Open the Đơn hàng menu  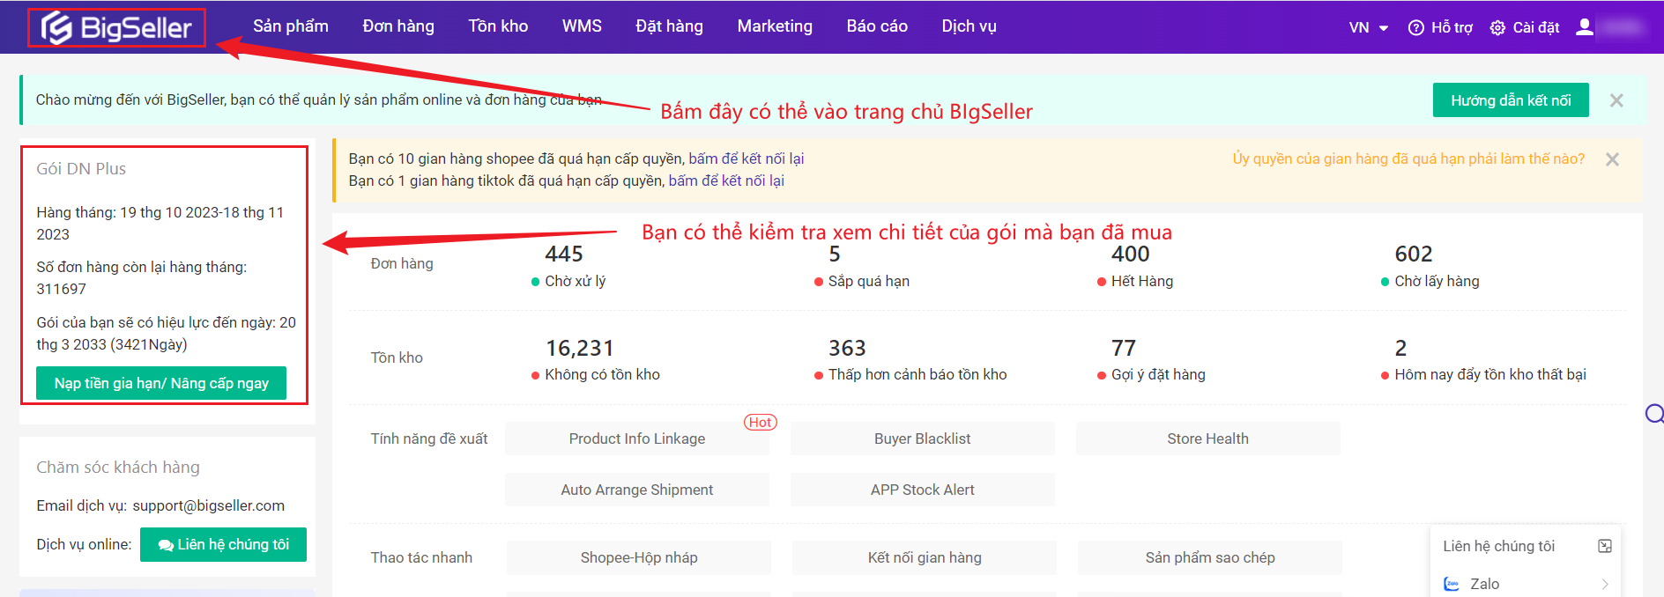click(398, 26)
